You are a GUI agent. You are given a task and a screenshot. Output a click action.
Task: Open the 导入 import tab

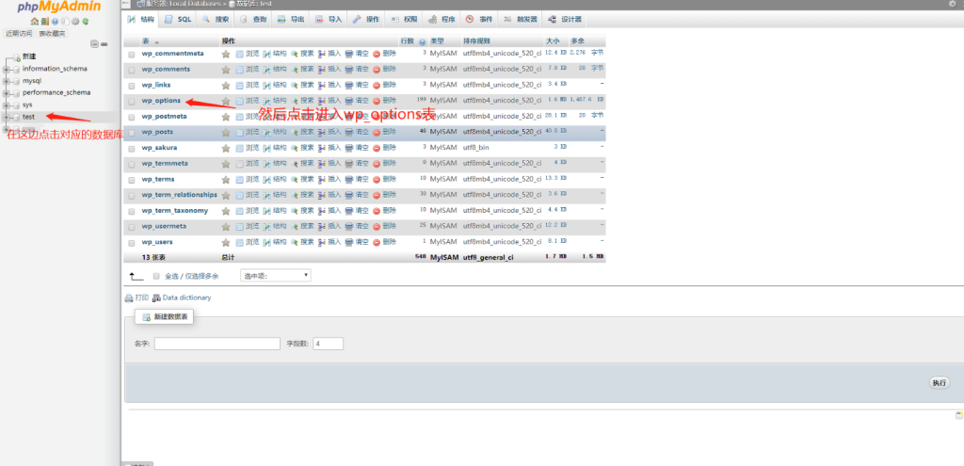pyautogui.click(x=329, y=19)
